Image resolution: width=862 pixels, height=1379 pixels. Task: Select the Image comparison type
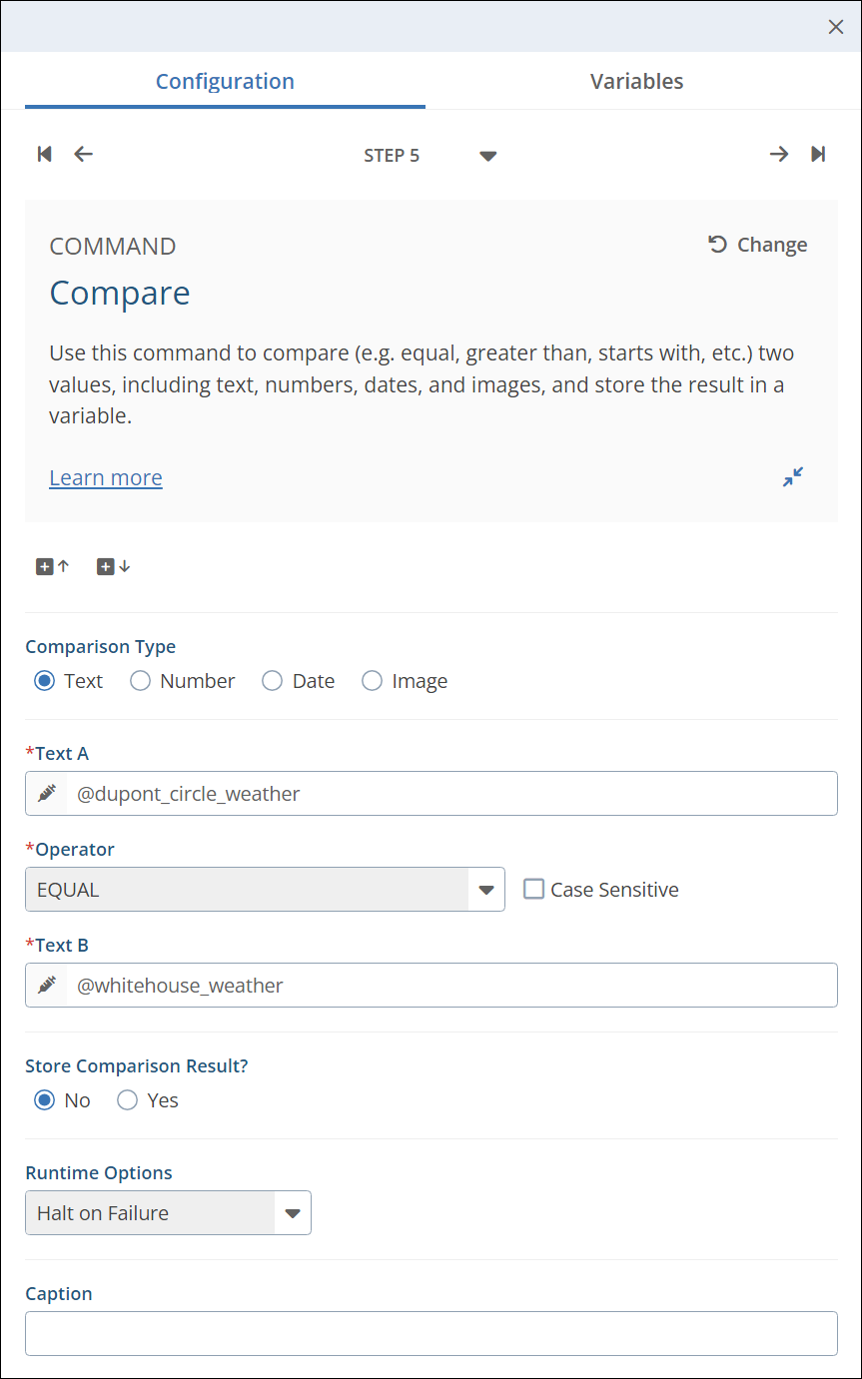click(373, 681)
